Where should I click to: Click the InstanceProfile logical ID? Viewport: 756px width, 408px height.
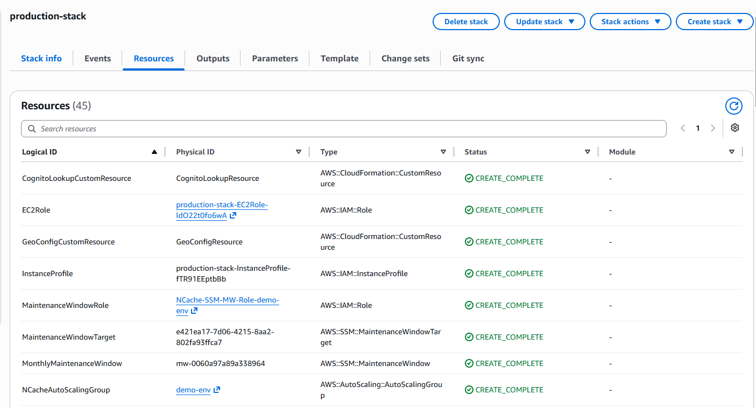click(x=47, y=273)
